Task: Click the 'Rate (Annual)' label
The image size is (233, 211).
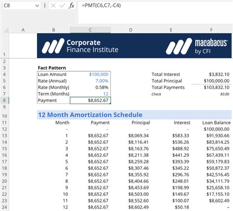Action: (x=52, y=81)
